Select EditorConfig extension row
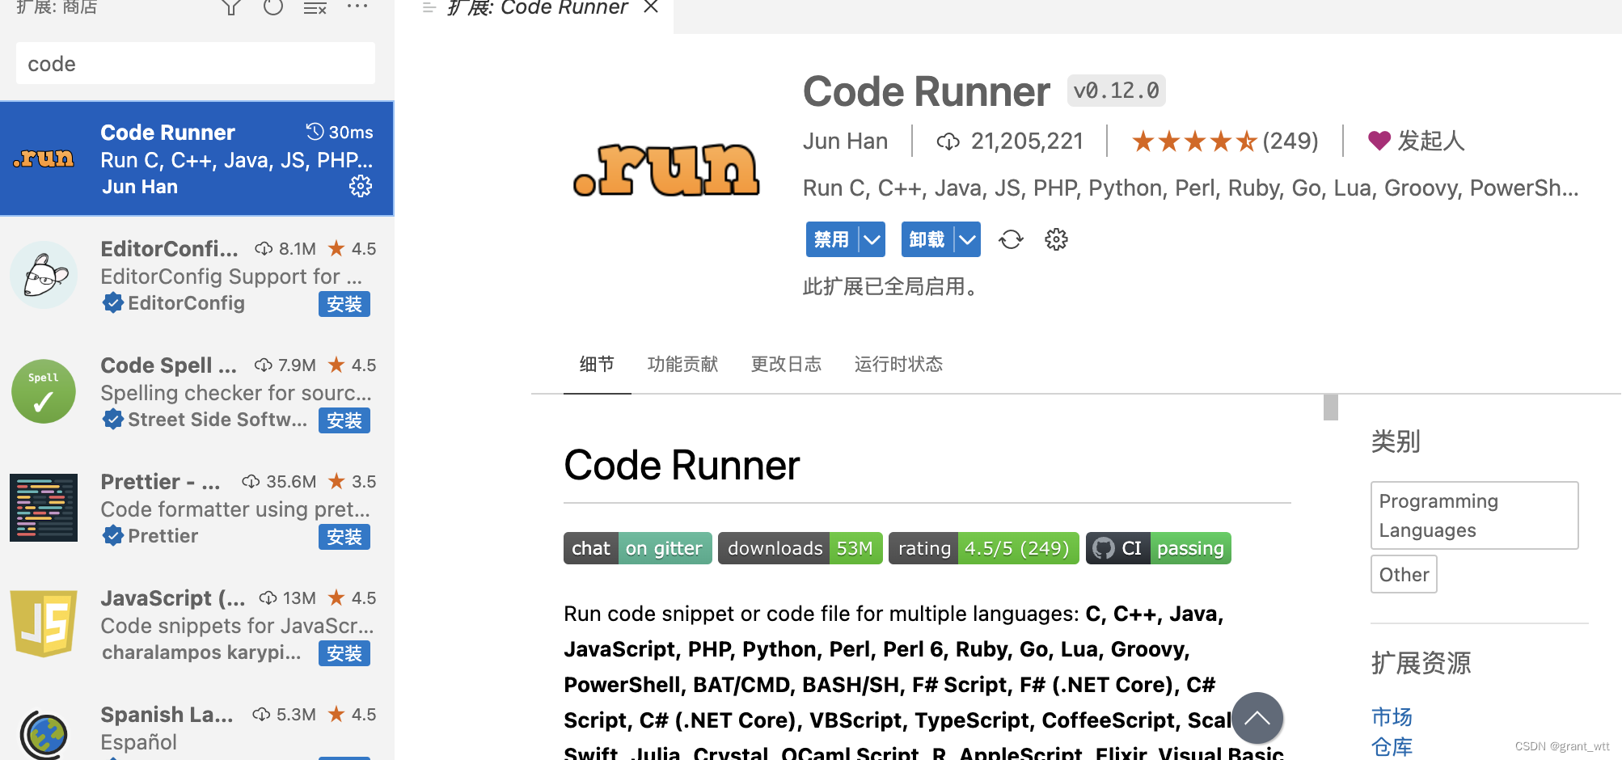Screen dimensions: 1622x760 pyautogui.click(x=196, y=275)
